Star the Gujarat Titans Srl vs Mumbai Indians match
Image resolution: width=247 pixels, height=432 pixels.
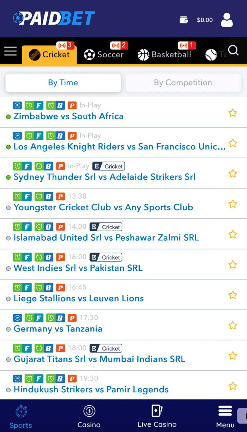(x=233, y=356)
